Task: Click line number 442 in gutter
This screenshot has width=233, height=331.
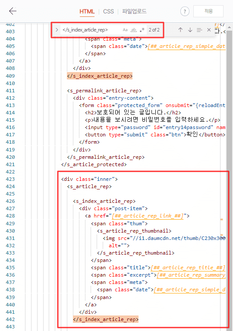Action: [x=10, y=319]
